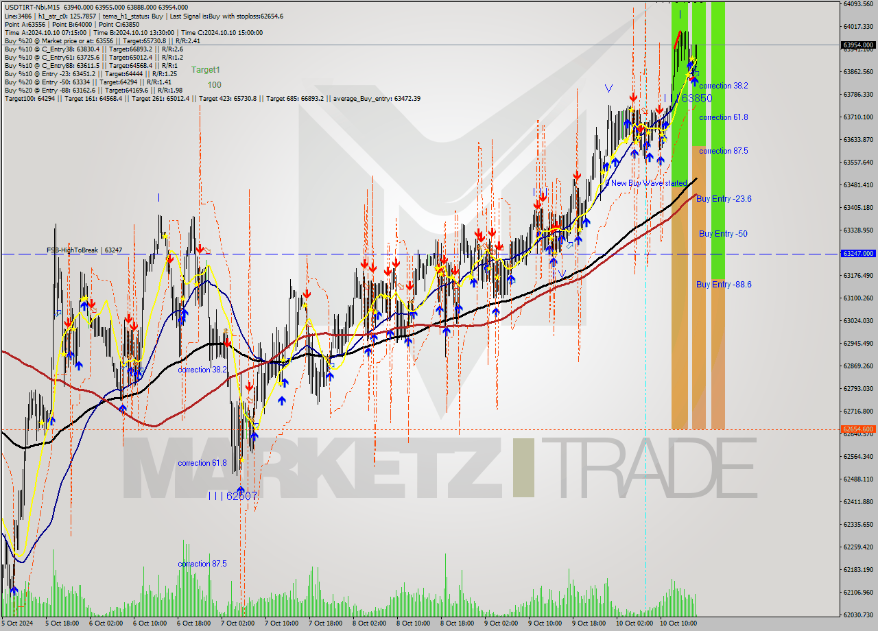Viewport: 878px width, 631px height.
Task: Click the '0 New Buy Wave started' annotation
Action: 645,183
